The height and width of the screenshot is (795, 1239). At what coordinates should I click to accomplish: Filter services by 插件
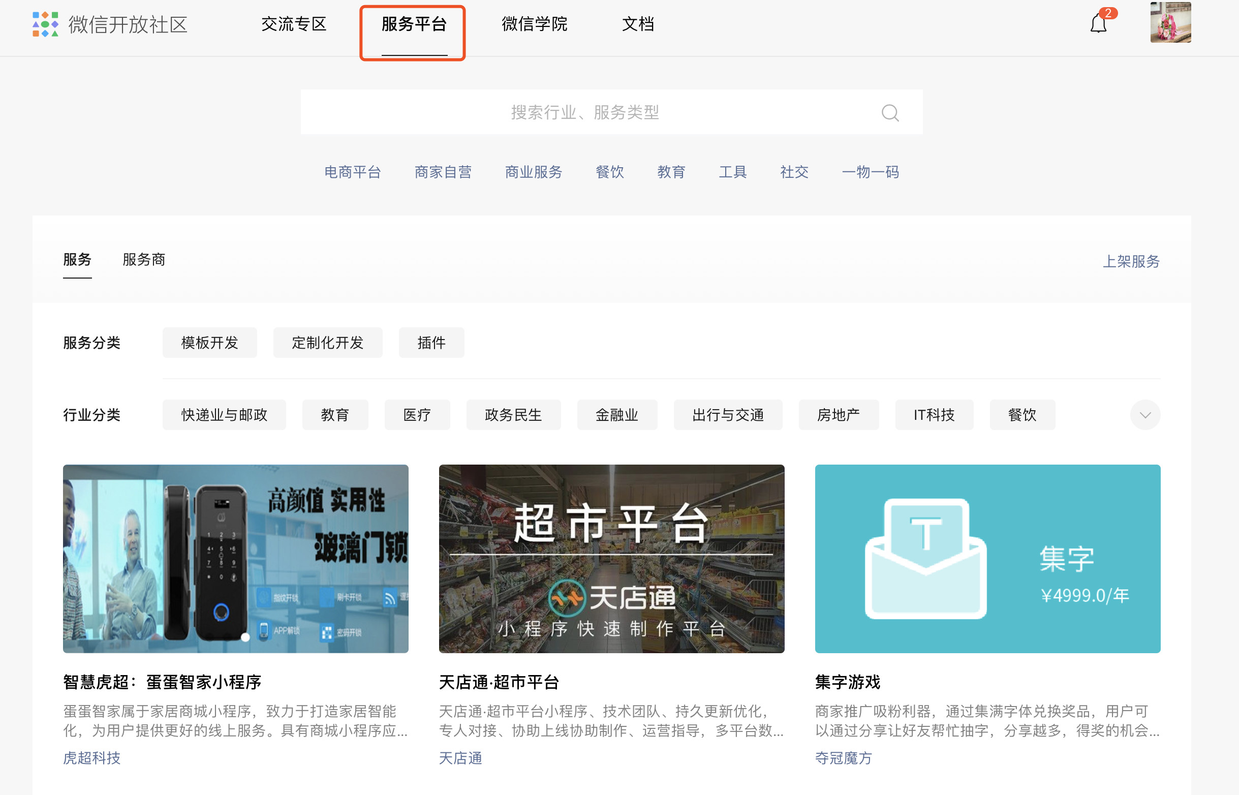click(431, 343)
